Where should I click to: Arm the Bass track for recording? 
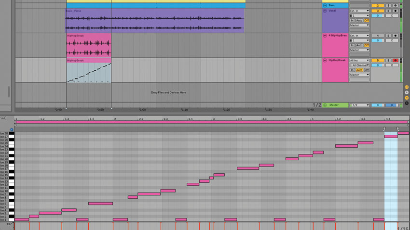(396, 5)
